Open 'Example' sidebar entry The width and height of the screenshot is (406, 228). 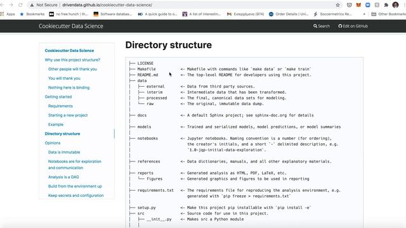click(56, 124)
